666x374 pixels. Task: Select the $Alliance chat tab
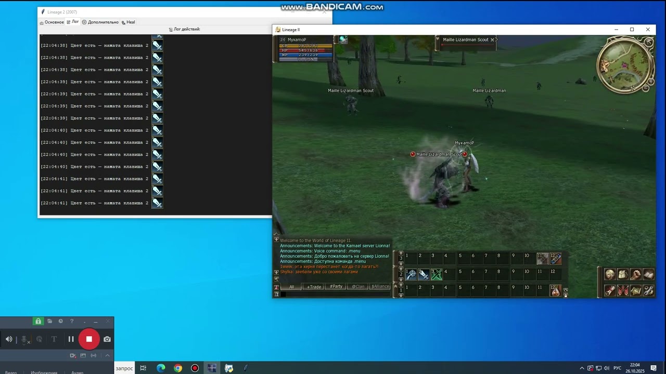[380, 287]
